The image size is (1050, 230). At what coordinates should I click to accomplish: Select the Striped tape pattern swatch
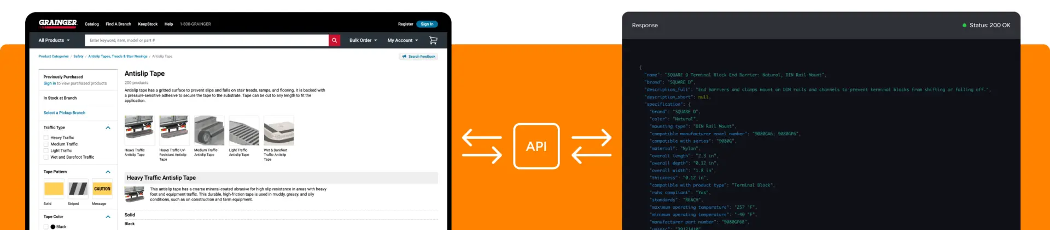(78, 189)
